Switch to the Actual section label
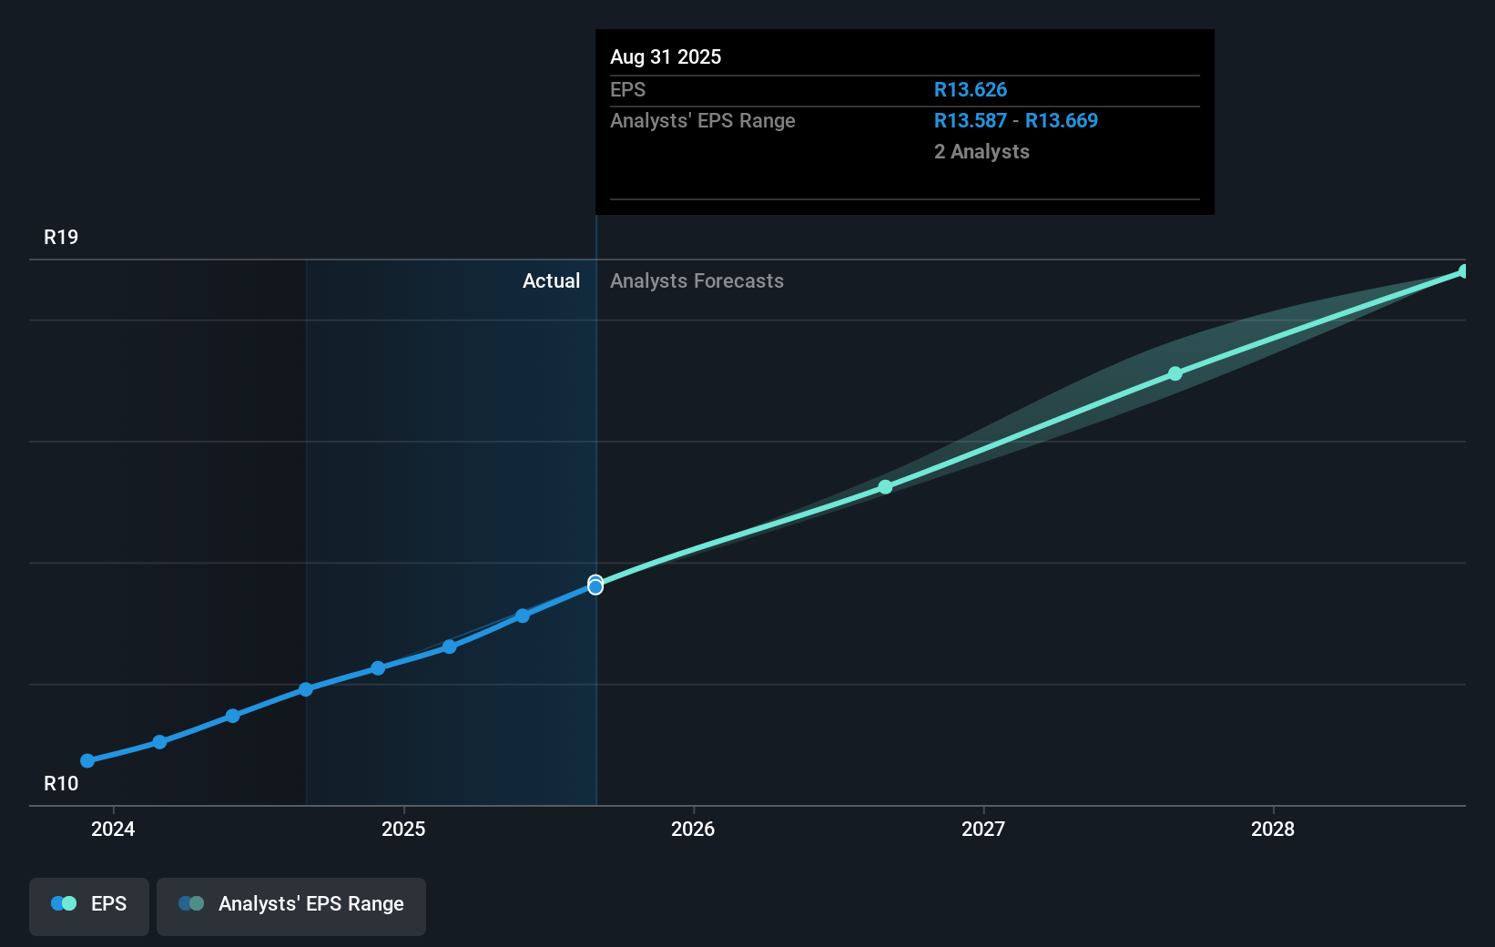This screenshot has height=947, width=1495. click(551, 280)
